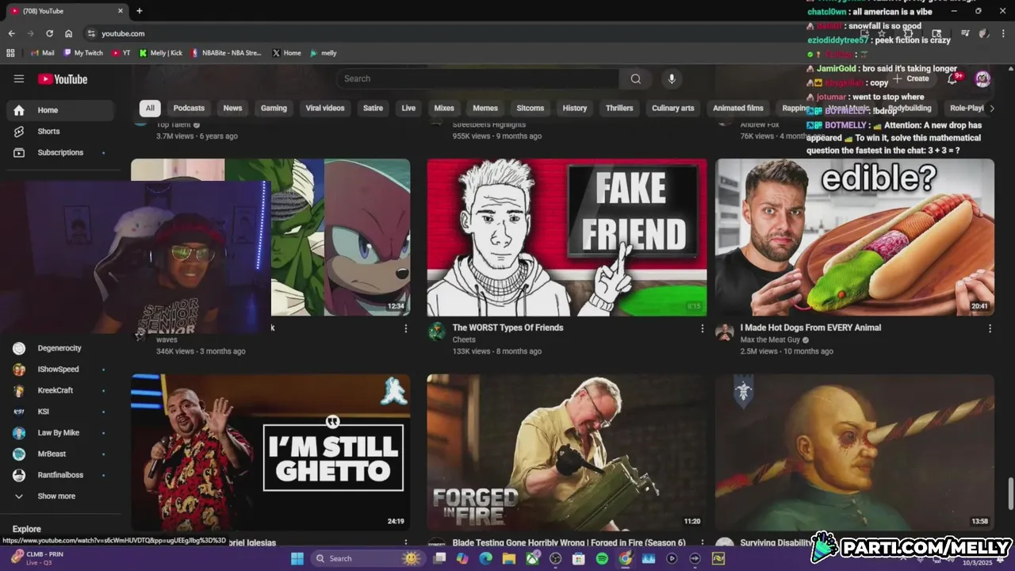Image resolution: width=1015 pixels, height=571 pixels.
Task: Open the Melly | Kick bookmark
Action: pos(161,53)
